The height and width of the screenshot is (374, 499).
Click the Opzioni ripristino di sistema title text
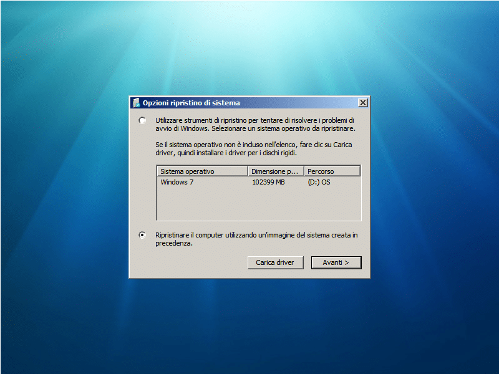pyautogui.click(x=191, y=103)
